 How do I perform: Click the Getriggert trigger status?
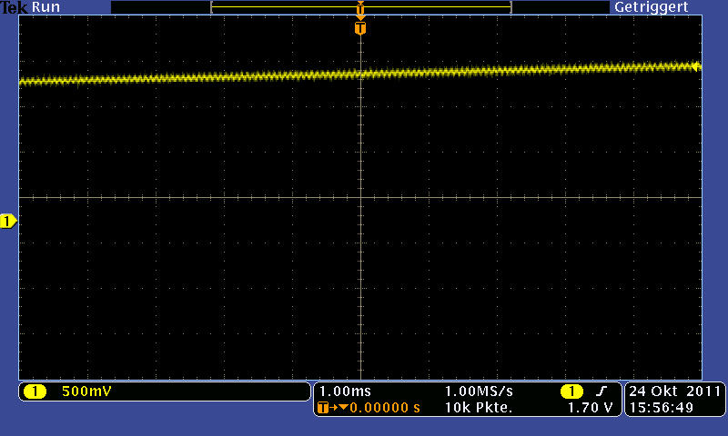651,7
